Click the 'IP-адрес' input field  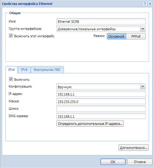[x=101, y=94]
